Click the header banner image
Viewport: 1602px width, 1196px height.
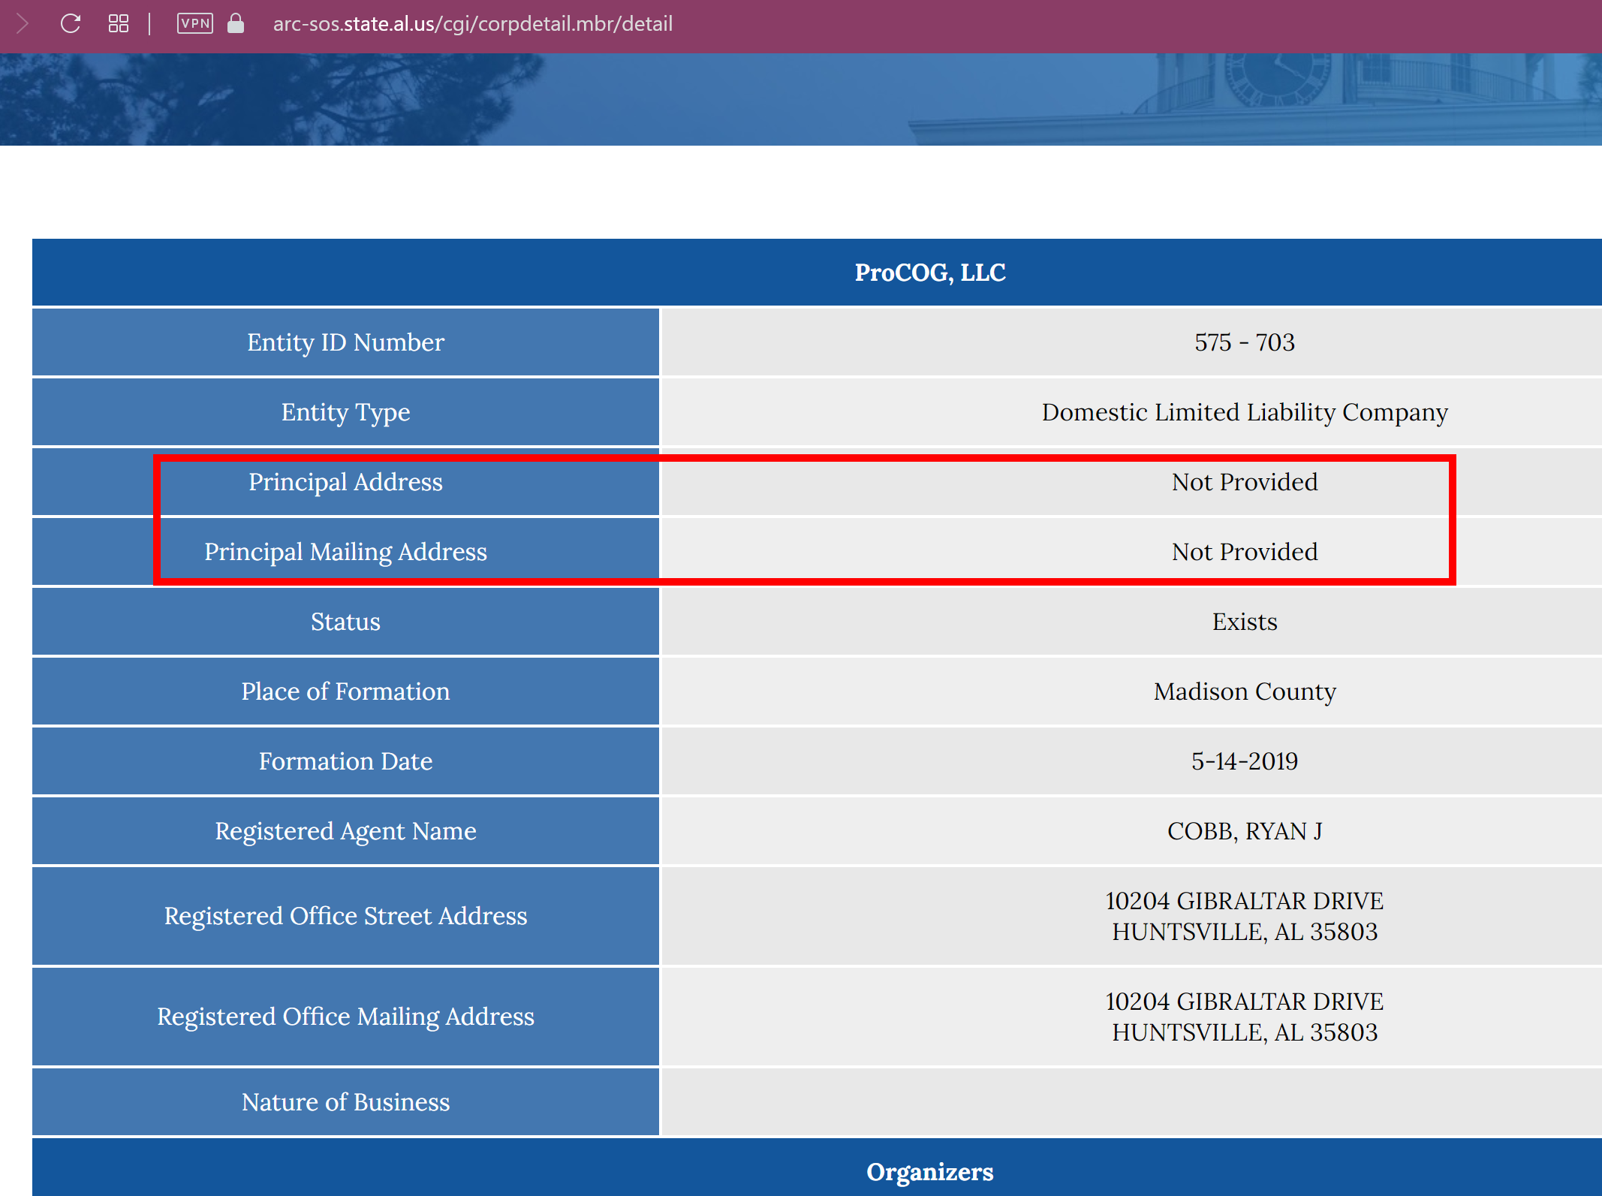801,99
